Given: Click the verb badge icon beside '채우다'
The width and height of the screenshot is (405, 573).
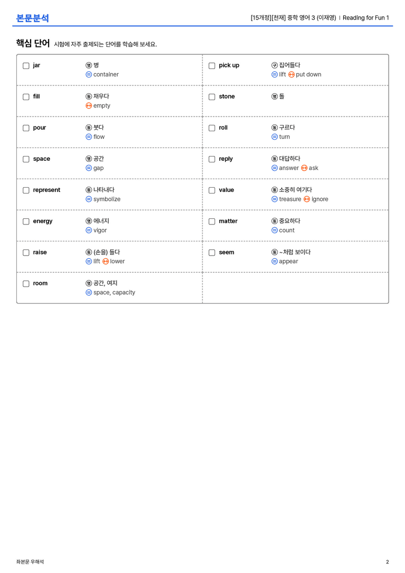Looking at the screenshot, I should click(89, 96).
